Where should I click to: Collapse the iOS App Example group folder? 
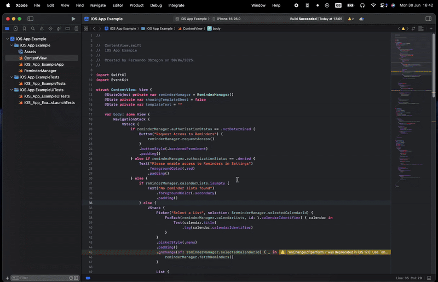pos(11,45)
